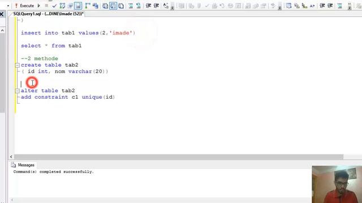Display an Object Member List icon
This screenshot has width=362, height=203.
[288, 6]
